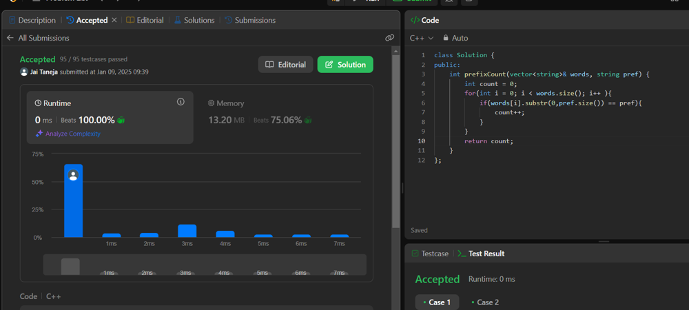The width and height of the screenshot is (689, 310).
Task: Click the tallest 0ms bar in chart
Action: coord(74,200)
